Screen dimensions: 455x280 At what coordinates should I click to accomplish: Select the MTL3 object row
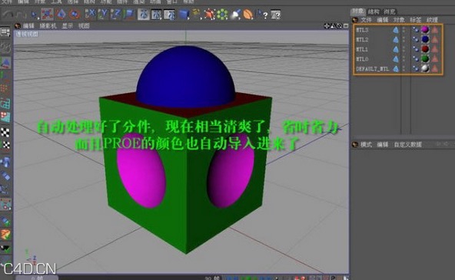(x=398, y=30)
